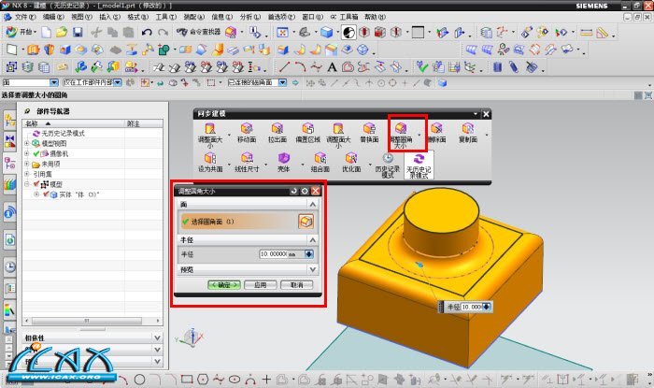Toggle 无历史记录模式 (History-Free Mode) button
The height and width of the screenshot is (388, 654).
point(416,160)
